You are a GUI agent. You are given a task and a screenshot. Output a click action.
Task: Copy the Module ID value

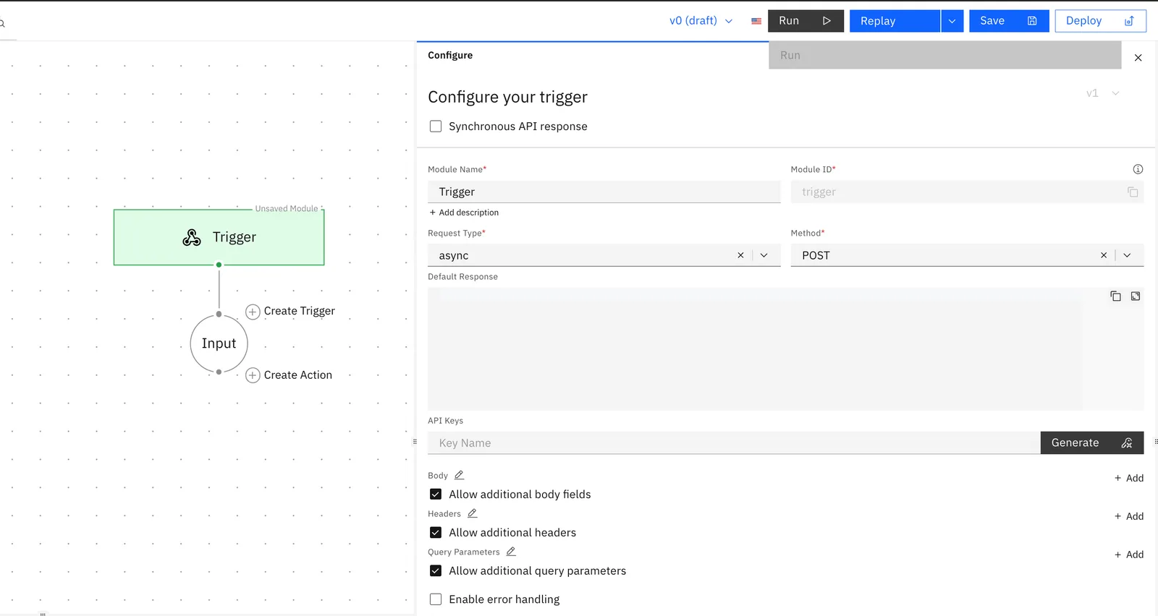1133,192
